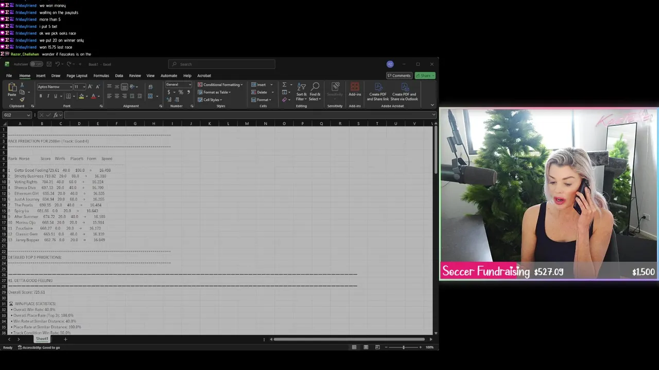Click the Save icon in title bar
Image resolution: width=659 pixels, height=370 pixels.
click(48, 64)
